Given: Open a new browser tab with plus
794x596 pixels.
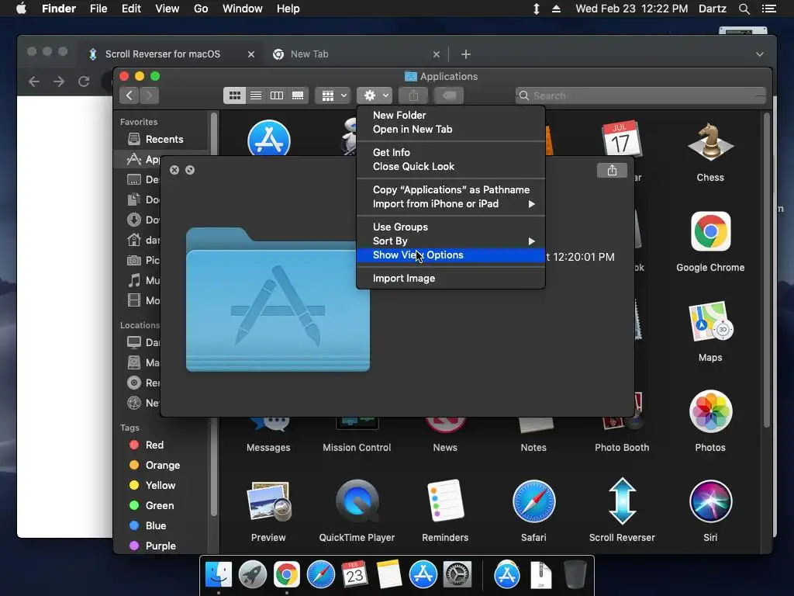Looking at the screenshot, I should (466, 54).
